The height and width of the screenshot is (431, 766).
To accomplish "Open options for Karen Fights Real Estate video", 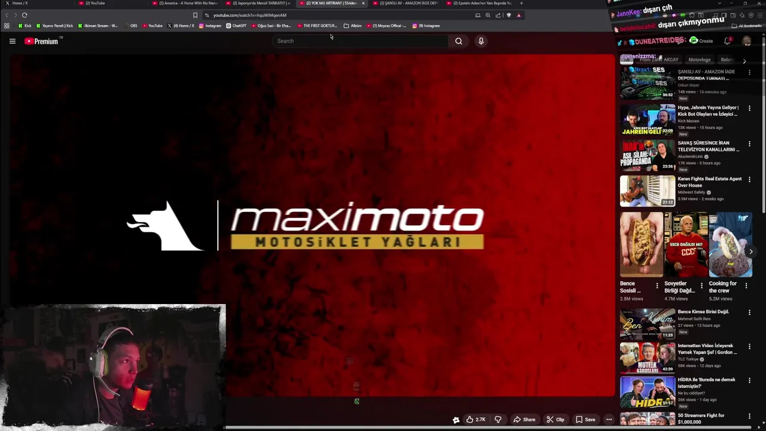I will point(749,180).
